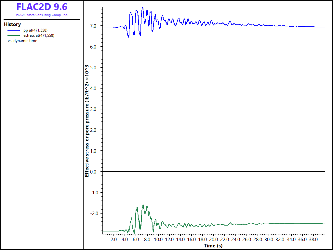Click the 30.0 tick label on time axis
333x250 pixels.
(269, 240)
